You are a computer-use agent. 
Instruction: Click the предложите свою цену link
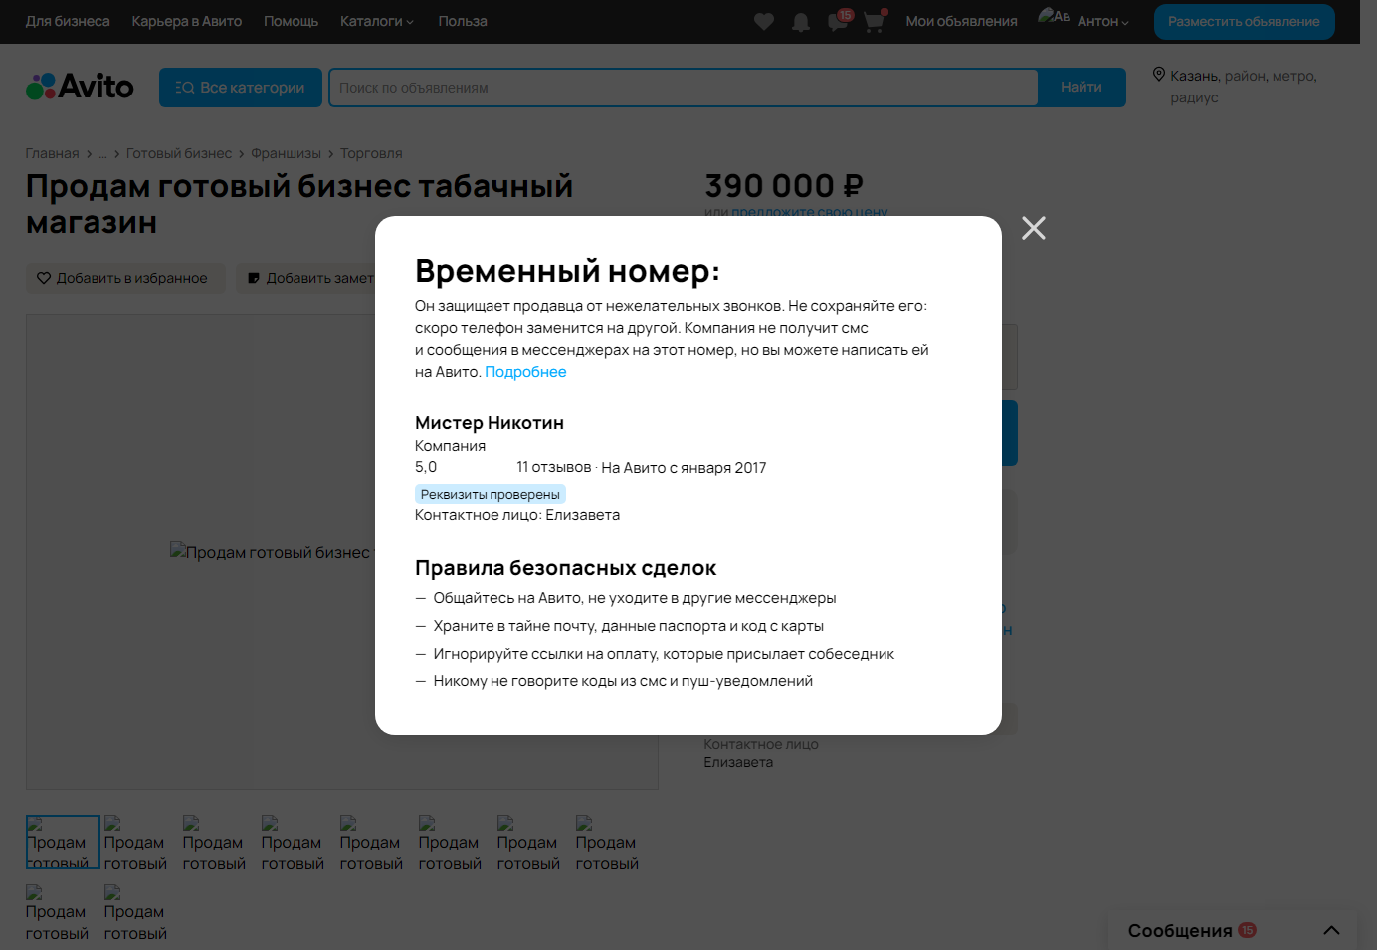(809, 212)
